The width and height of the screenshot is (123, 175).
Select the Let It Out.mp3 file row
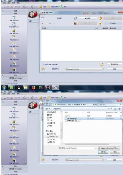pyautogui.click(x=93, y=118)
